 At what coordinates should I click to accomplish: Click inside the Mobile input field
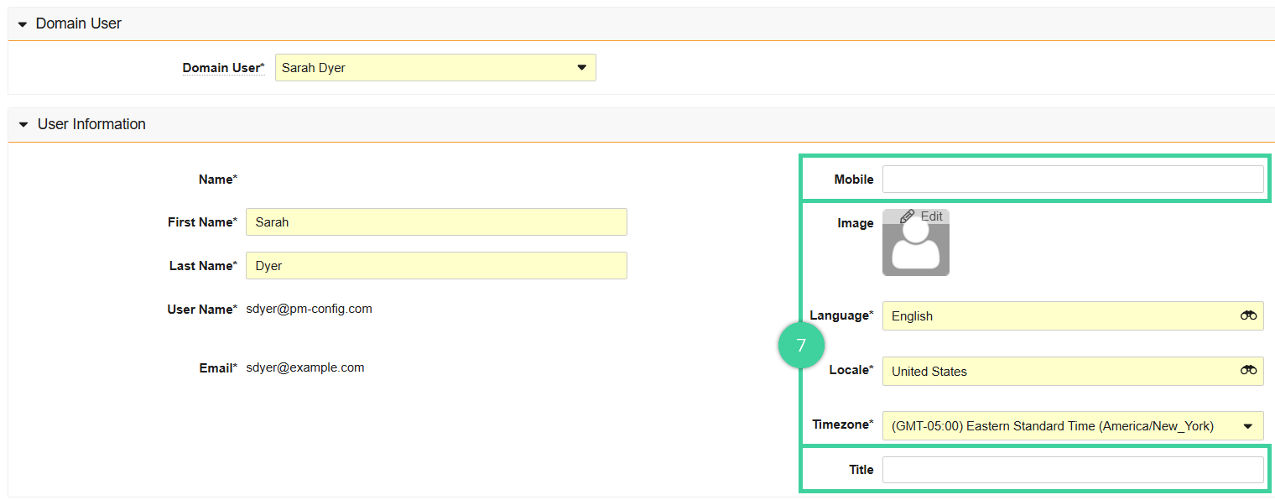[1073, 179]
